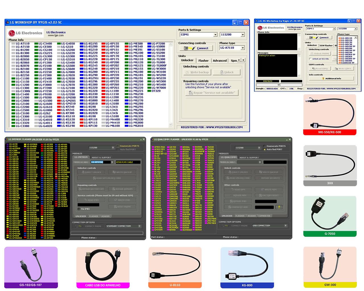Click REPAIR SECURITY in Qualcomm Flasher

click(268, 178)
